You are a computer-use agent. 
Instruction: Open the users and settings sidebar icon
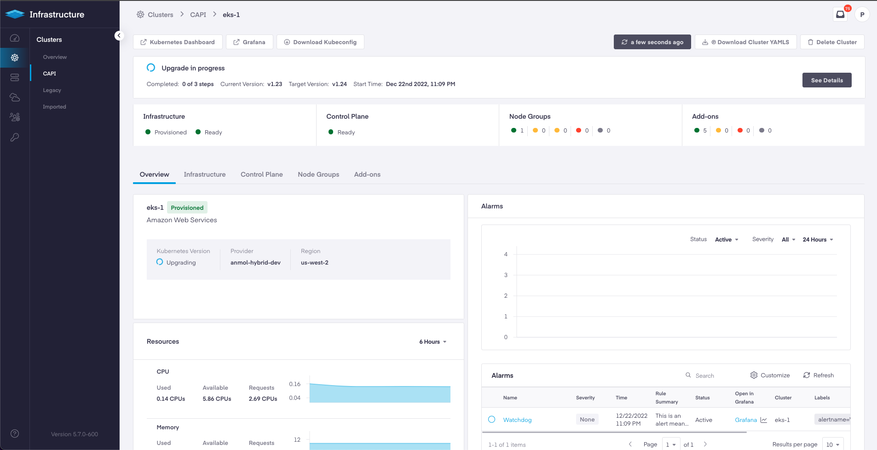click(15, 117)
